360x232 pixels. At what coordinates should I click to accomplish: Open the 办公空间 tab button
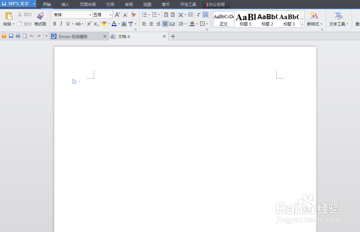(216, 4)
